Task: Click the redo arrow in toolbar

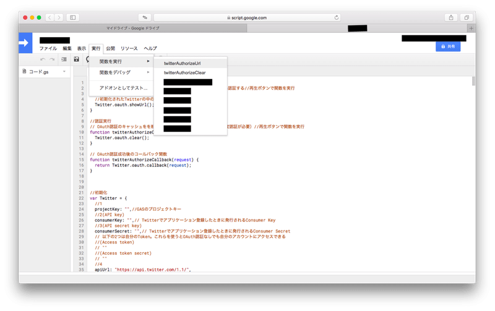Action: [52, 59]
